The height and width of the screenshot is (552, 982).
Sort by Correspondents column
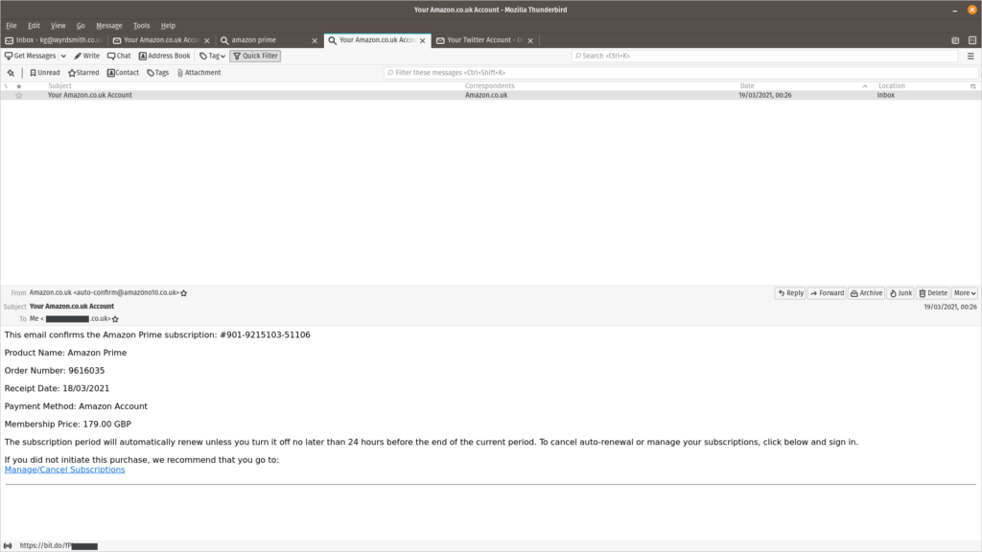(600, 85)
